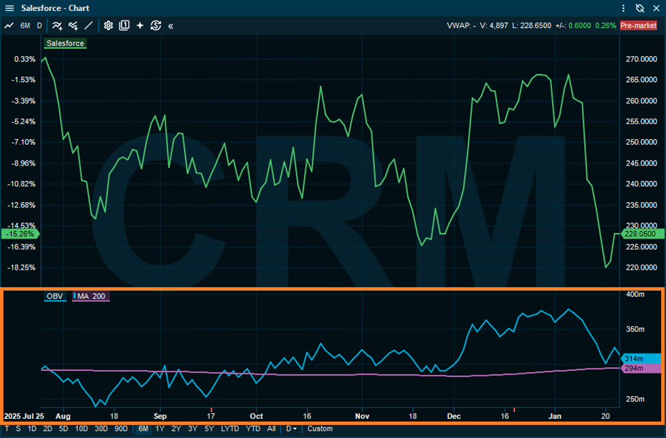Viewport: 666px width, 438px height.
Task: Open the add comparison tool
Action: pyautogui.click(x=73, y=25)
